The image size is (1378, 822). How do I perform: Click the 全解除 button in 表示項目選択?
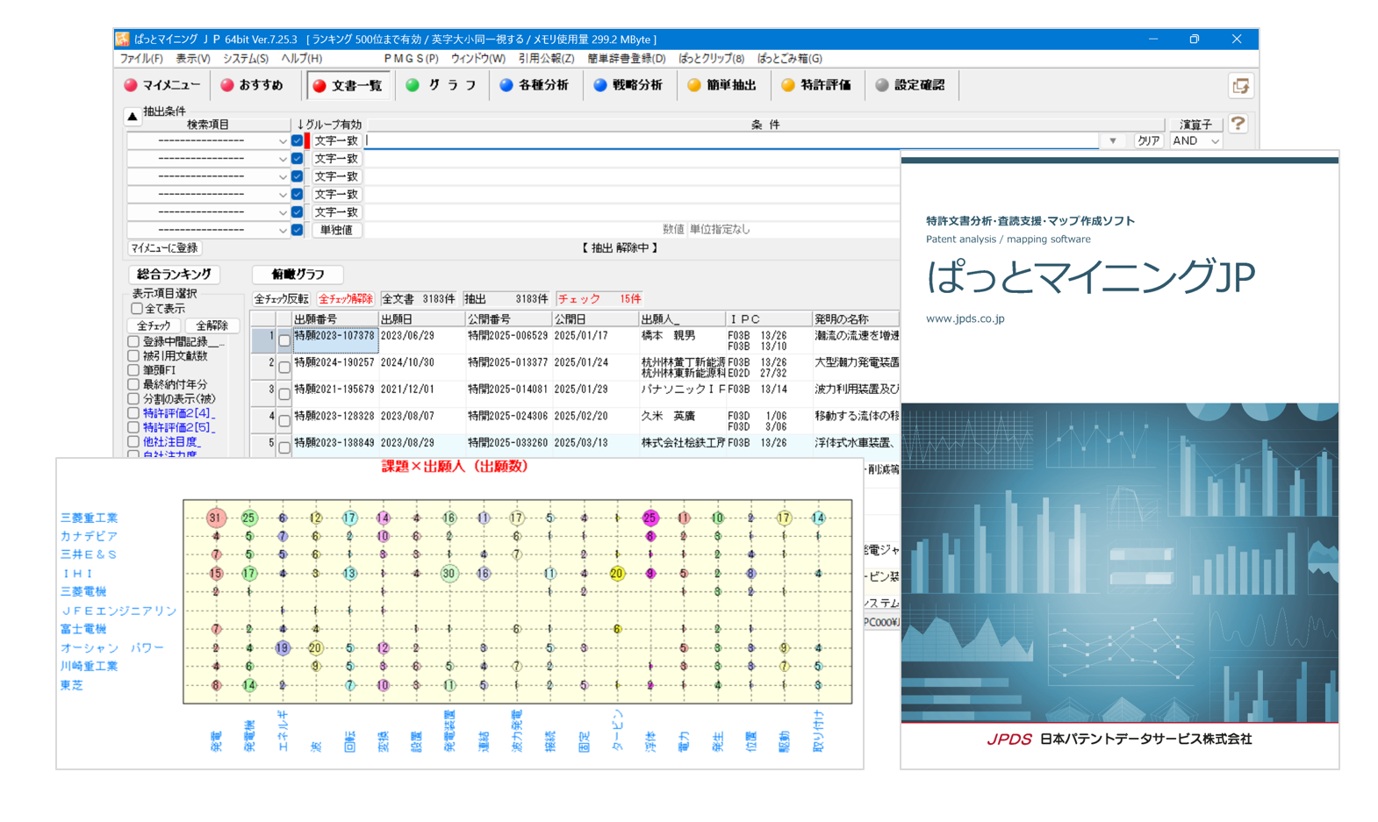point(212,326)
